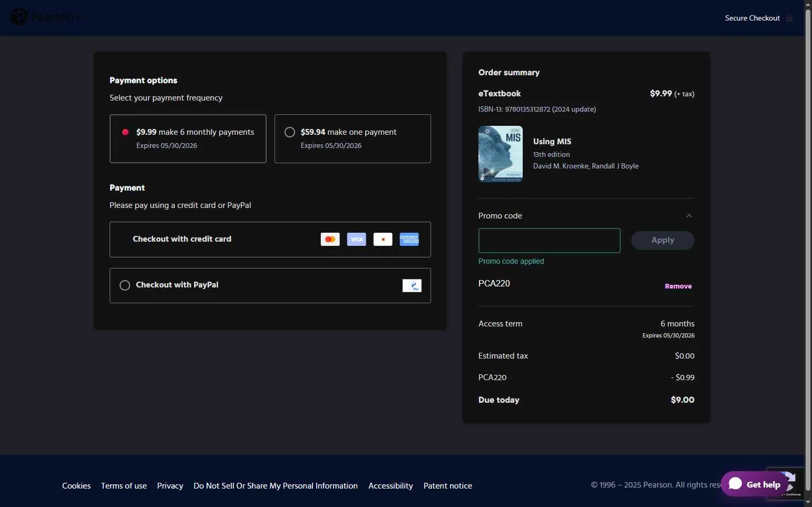This screenshot has height=507, width=812.
Task: Click the eTextbook $9.99 price
Action: click(661, 94)
